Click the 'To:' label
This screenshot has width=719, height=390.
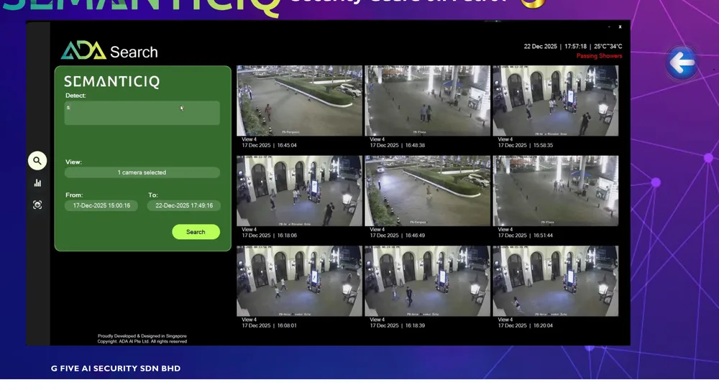[x=152, y=195]
